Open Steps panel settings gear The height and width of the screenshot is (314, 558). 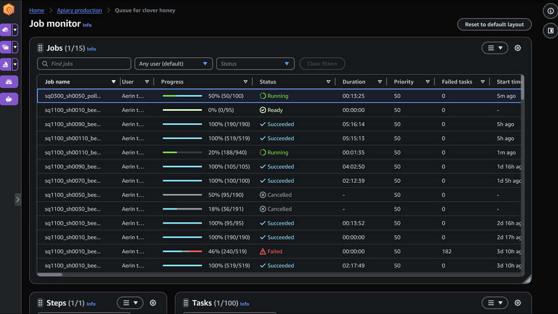click(153, 303)
